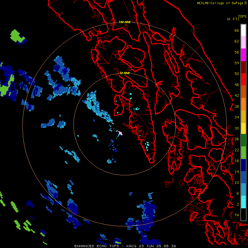
Task: Click the orange 42 kft legend swatch
Action: click(243, 104)
